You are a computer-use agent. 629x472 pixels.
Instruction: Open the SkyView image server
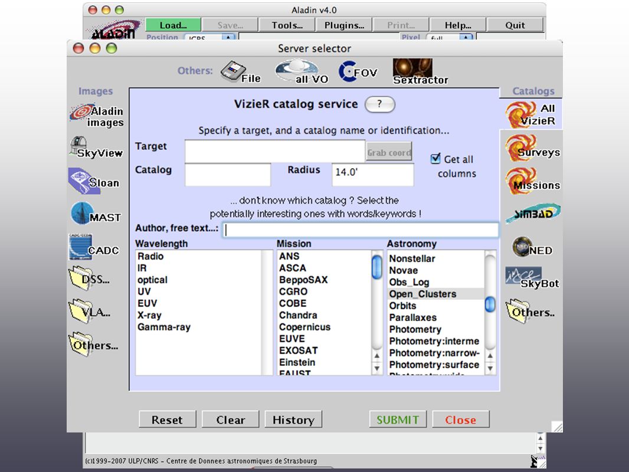(96, 147)
